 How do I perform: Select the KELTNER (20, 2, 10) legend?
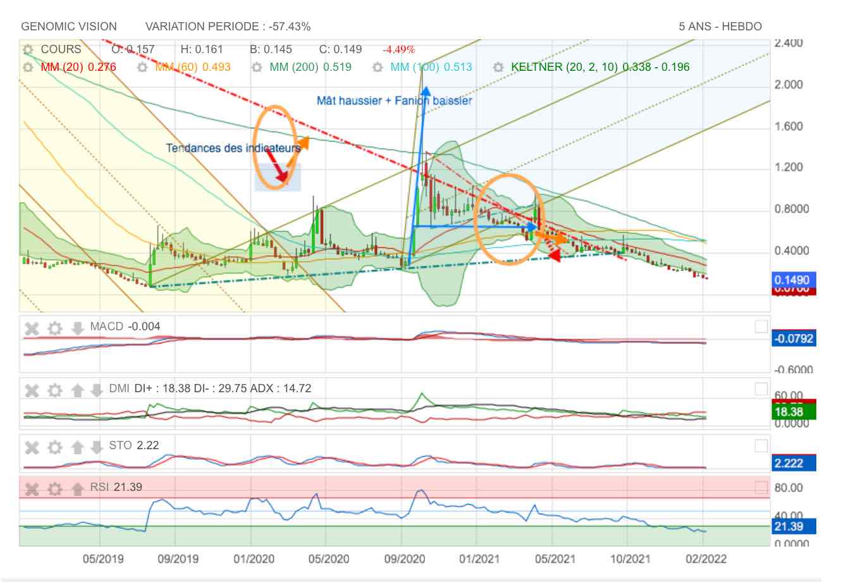tap(601, 67)
